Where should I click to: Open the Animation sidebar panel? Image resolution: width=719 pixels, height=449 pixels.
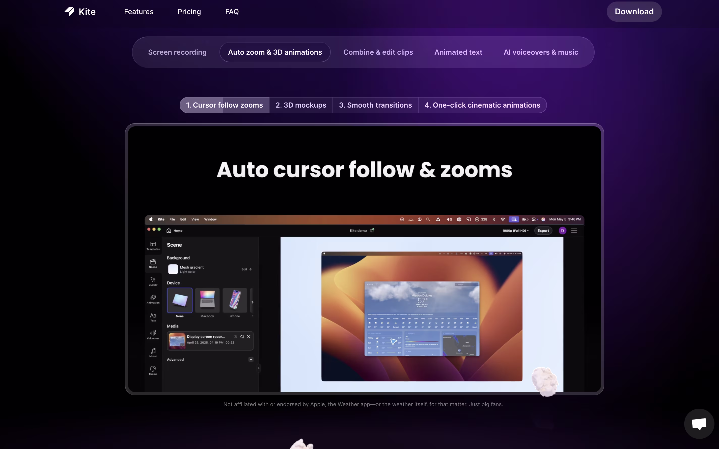tap(153, 299)
